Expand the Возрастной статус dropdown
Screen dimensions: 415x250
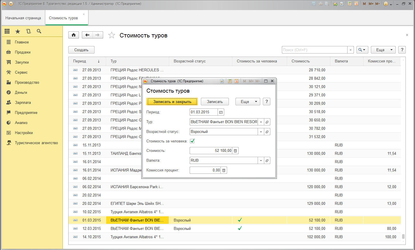click(261, 132)
